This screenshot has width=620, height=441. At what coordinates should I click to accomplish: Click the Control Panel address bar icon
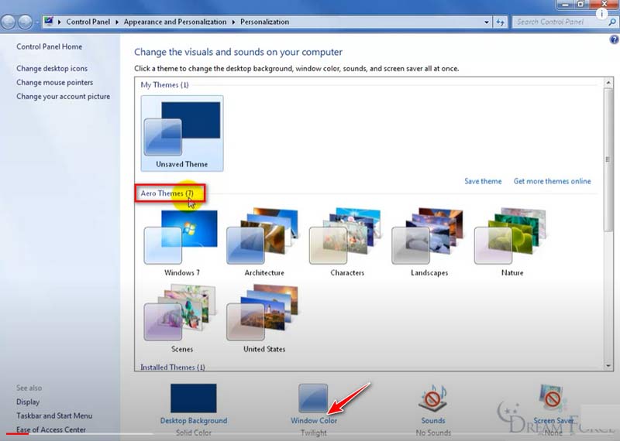[x=49, y=22]
